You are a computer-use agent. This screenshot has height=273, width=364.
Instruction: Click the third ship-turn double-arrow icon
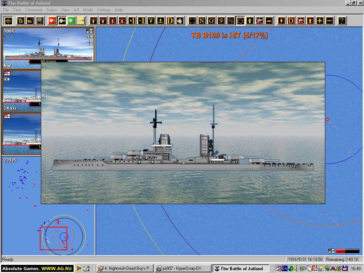(x=113, y=21)
